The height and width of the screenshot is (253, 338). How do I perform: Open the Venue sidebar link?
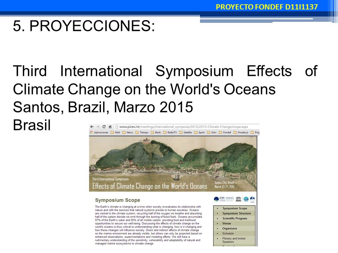coord(226,223)
